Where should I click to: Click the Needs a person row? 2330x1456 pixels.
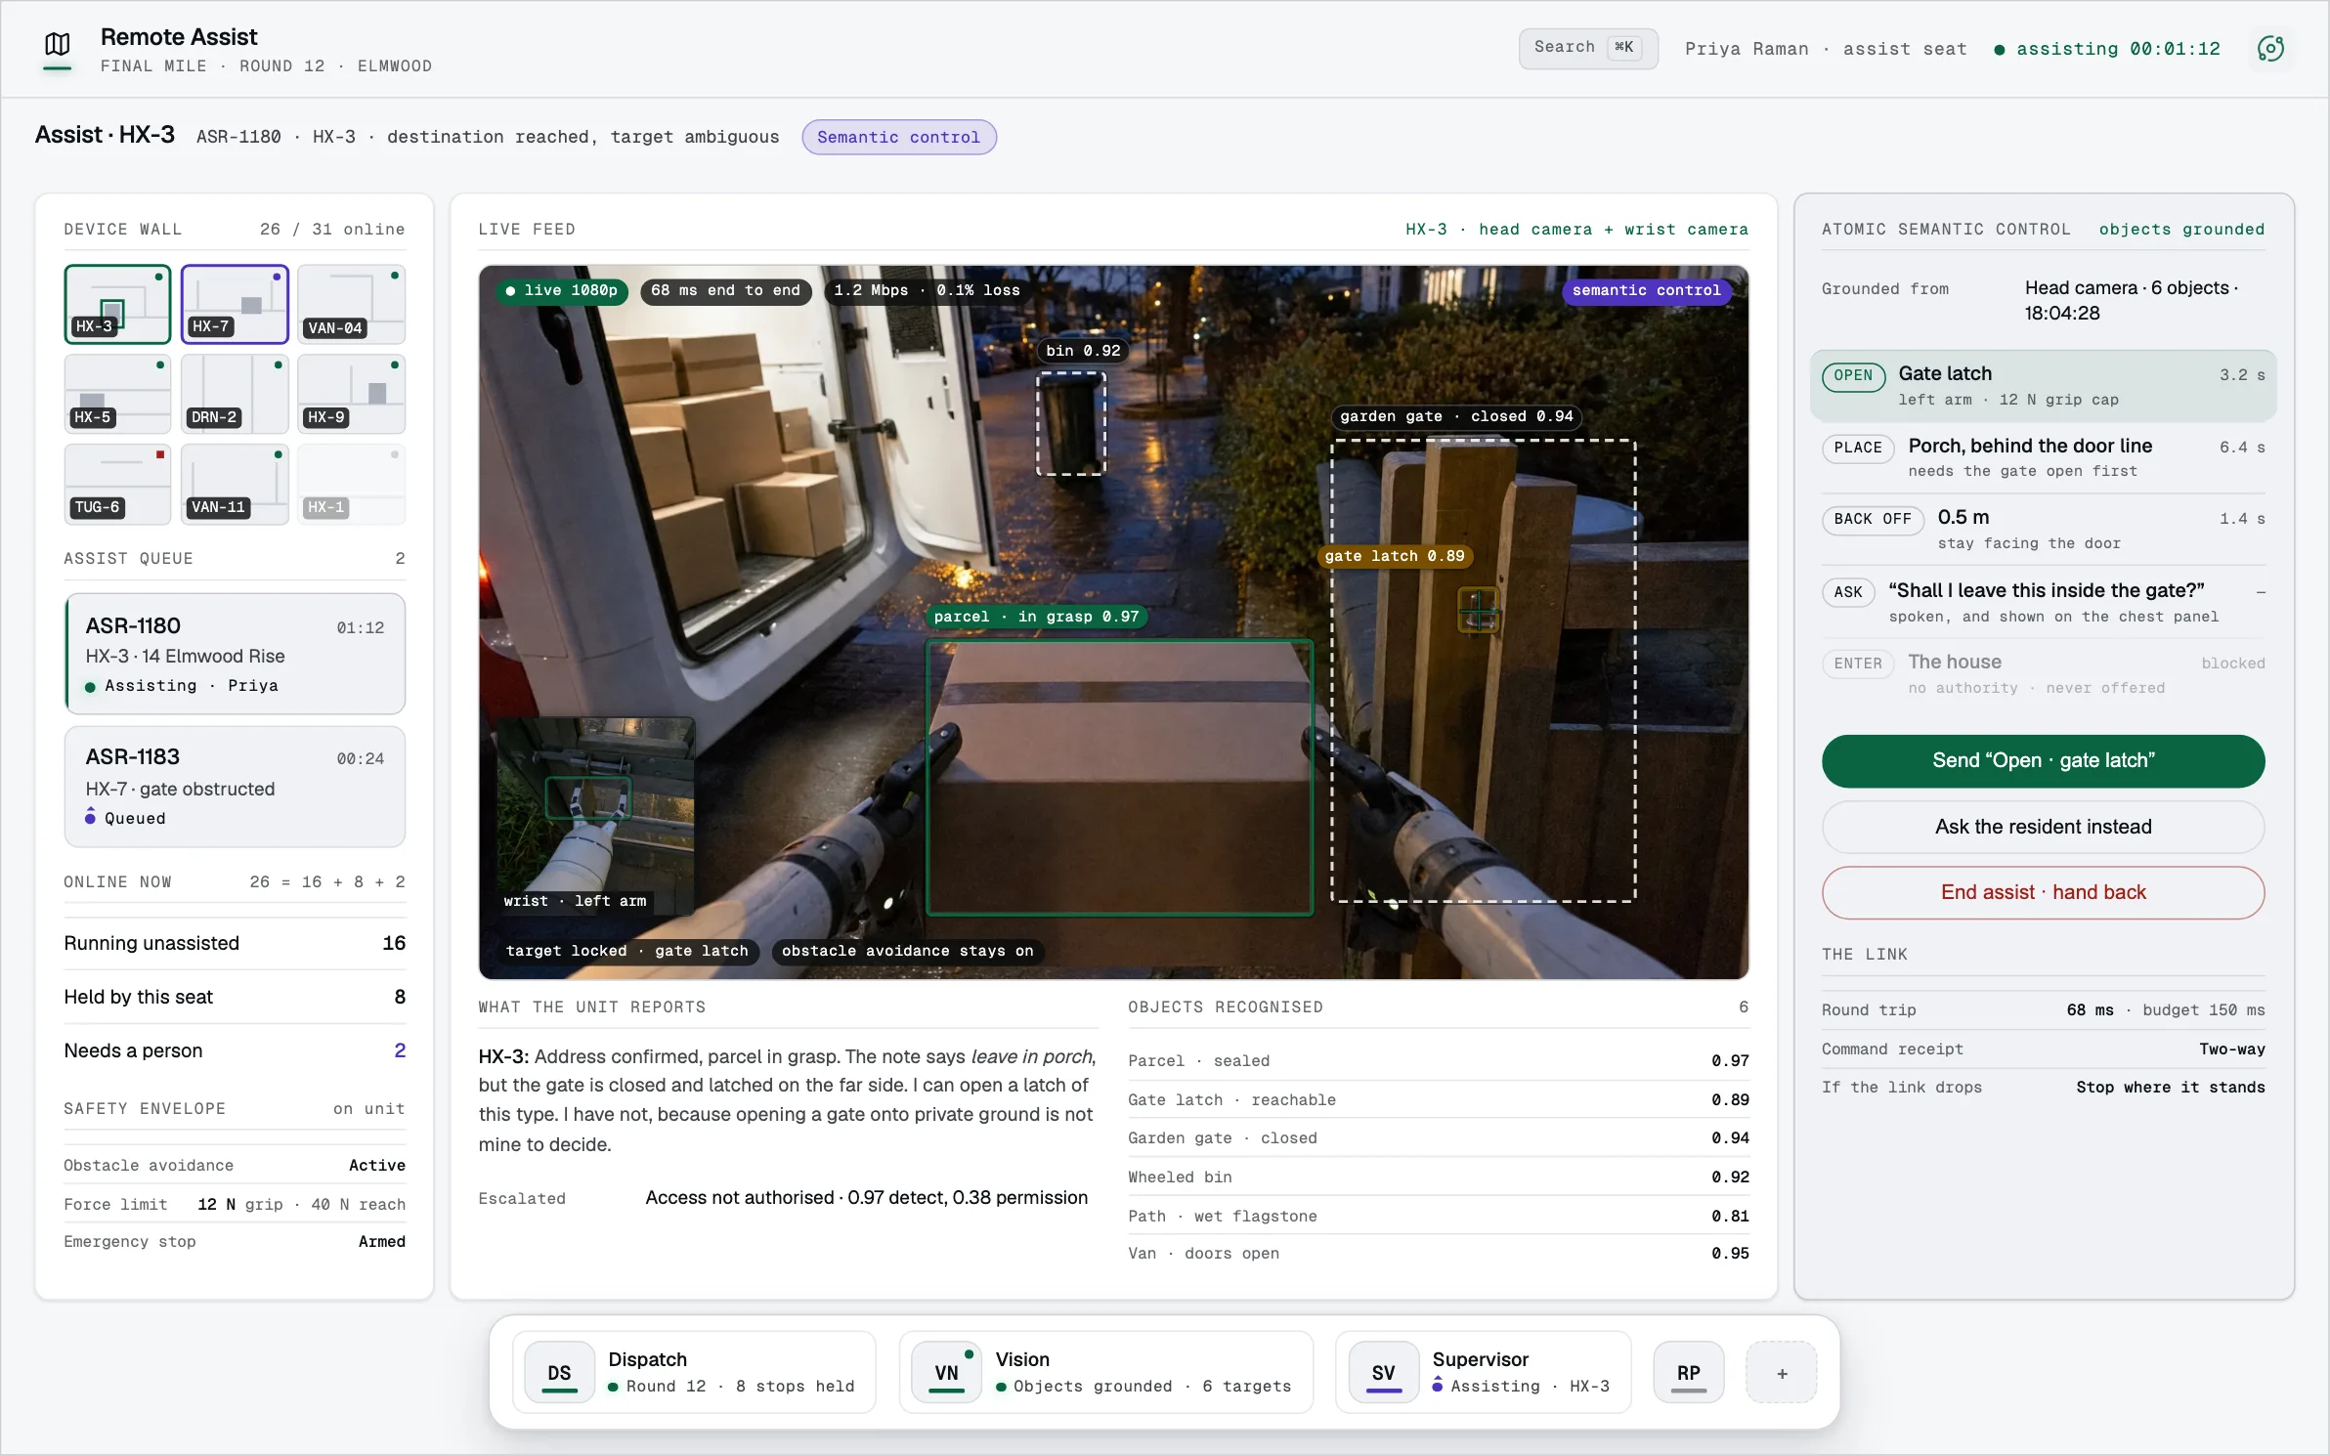[x=235, y=1050]
